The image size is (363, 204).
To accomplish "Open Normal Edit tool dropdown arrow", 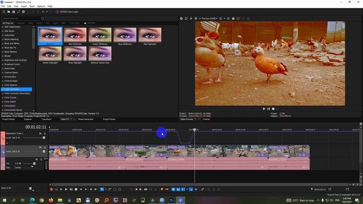I will 106,189.
